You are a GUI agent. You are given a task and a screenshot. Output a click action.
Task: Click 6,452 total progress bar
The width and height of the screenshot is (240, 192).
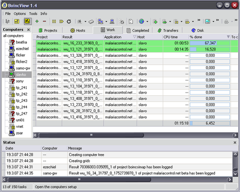[210, 123]
